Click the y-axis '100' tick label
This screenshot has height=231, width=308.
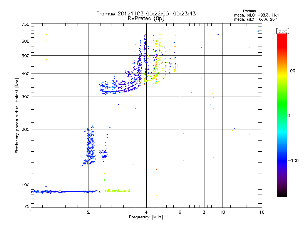pos(25,185)
